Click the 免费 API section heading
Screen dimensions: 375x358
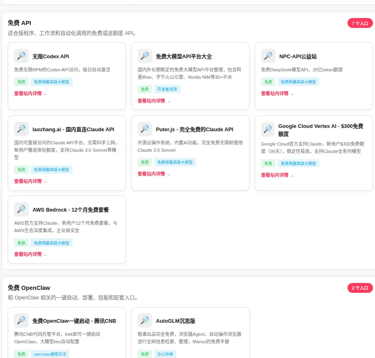point(19,23)
